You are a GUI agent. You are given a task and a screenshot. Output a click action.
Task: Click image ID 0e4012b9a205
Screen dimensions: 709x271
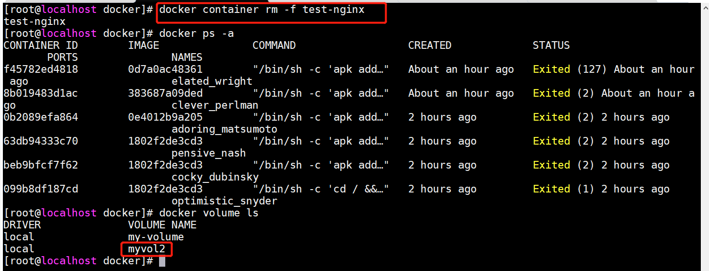point(165,117)
